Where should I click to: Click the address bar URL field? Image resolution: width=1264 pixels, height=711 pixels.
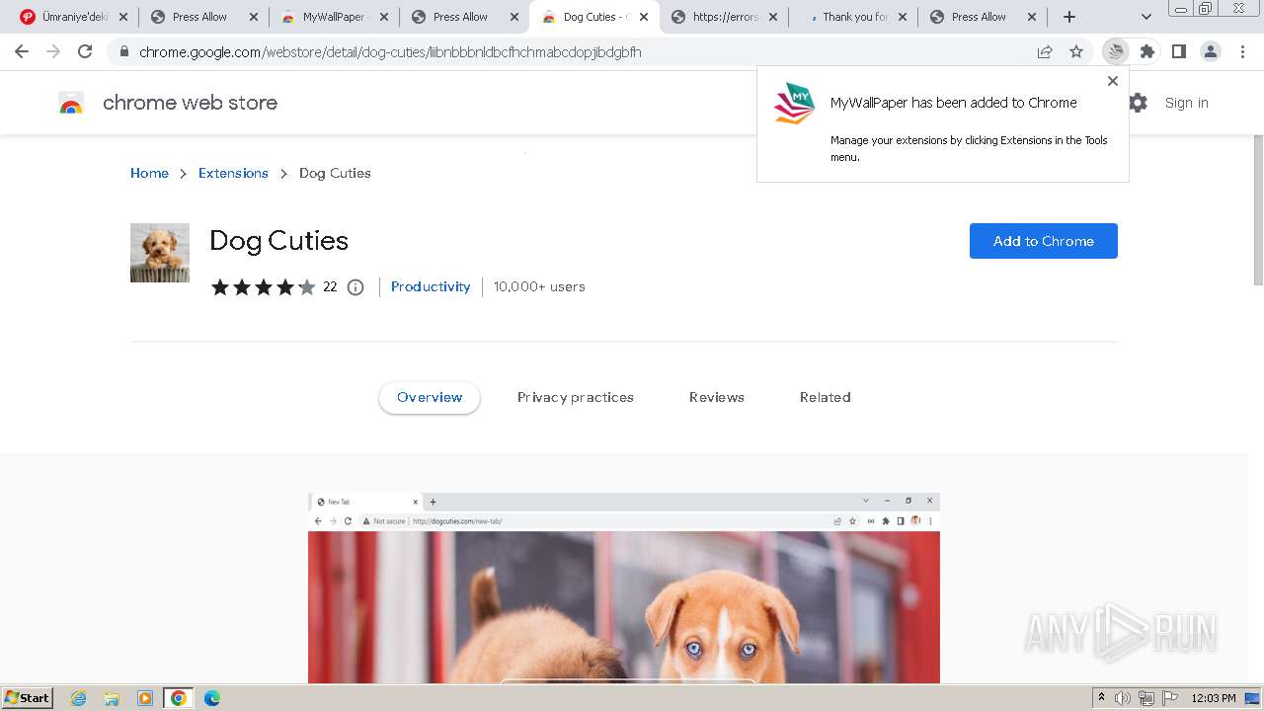tap(583, 51)
